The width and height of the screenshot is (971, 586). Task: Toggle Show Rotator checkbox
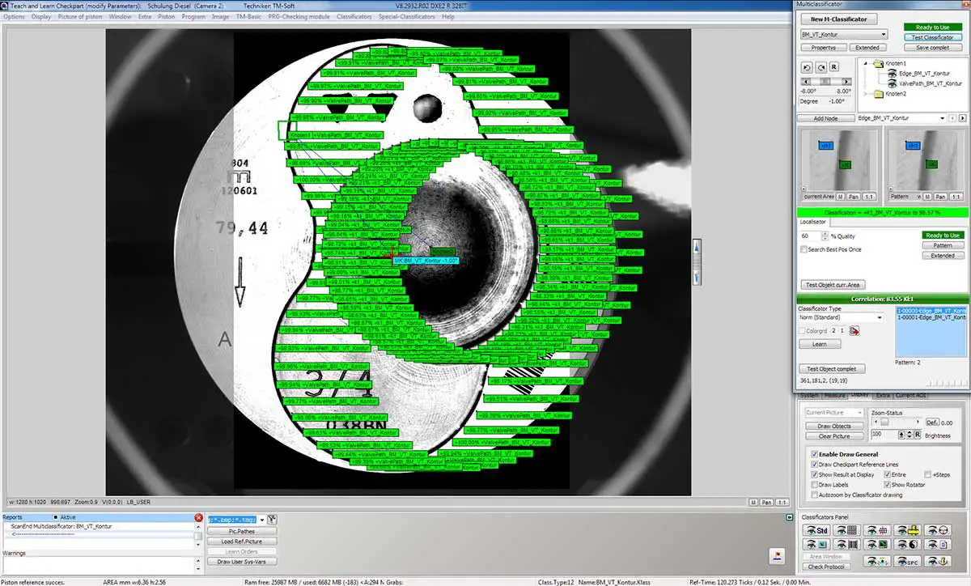pyautogui.click(x=887, y=485)
